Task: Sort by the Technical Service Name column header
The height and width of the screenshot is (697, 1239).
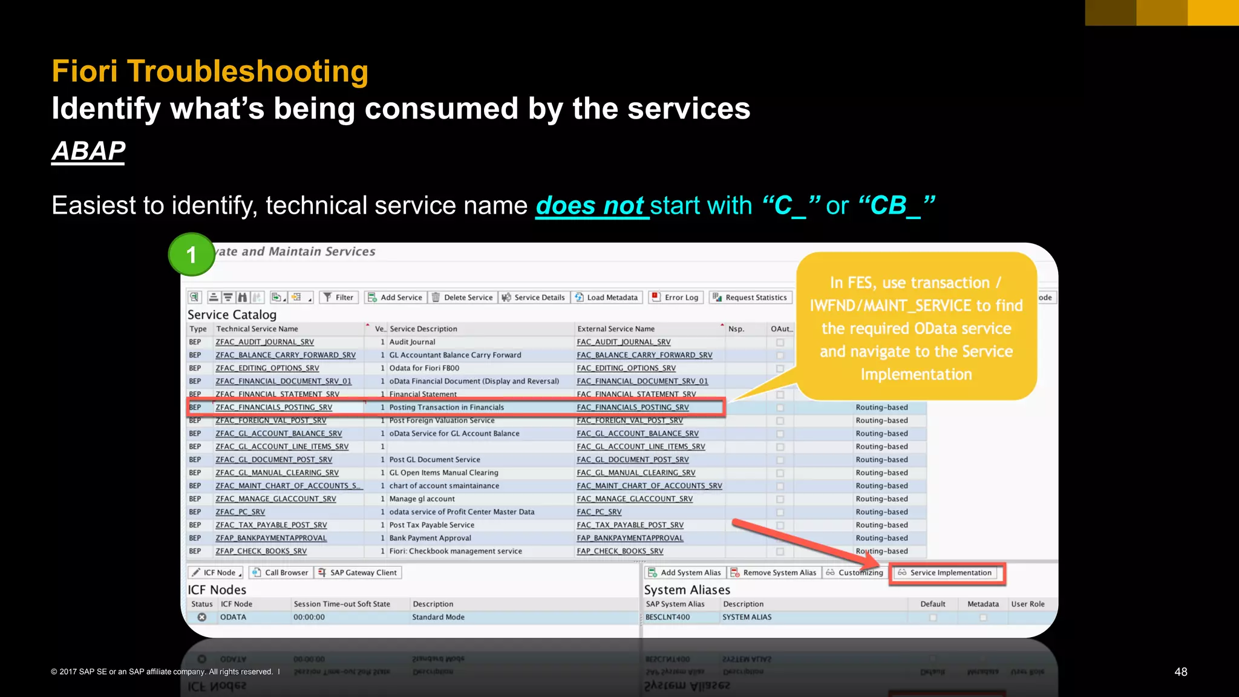Action: pyautogui.click(x=289, y=329)
